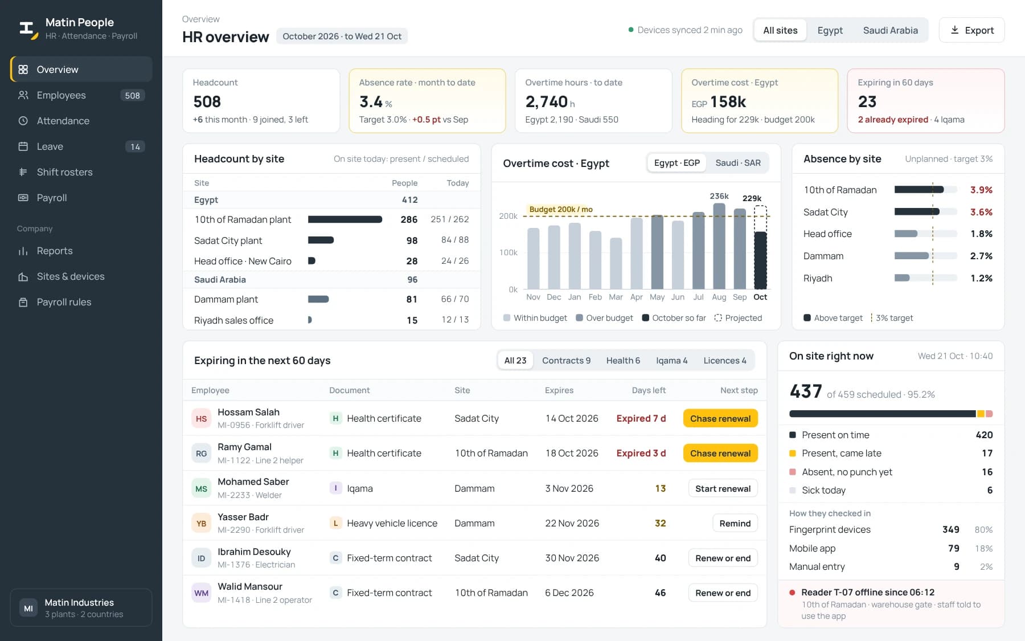Click the October projected bar in chart
1025x641 pixels.
click(x=760, y=247)
